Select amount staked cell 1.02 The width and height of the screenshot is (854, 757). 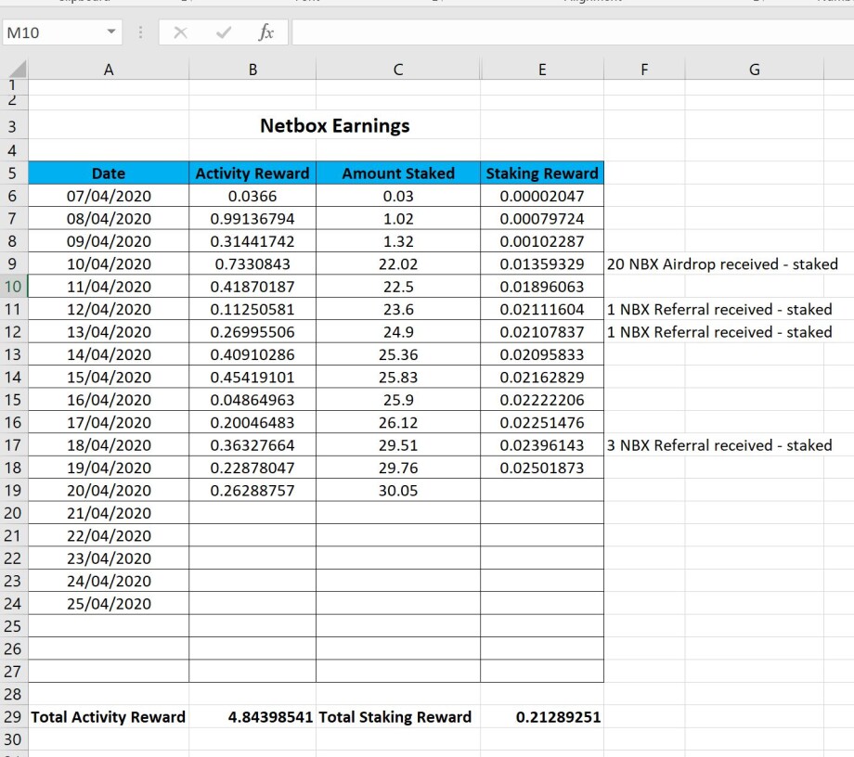coord(398,219)
